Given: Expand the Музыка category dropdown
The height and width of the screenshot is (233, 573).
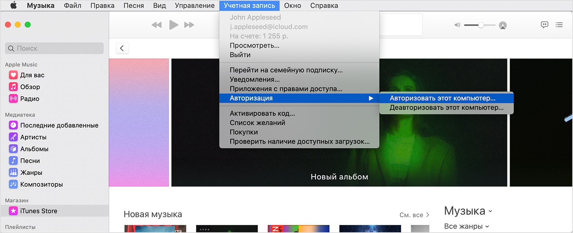Looking at the screenshot, I should coord(468,211).
